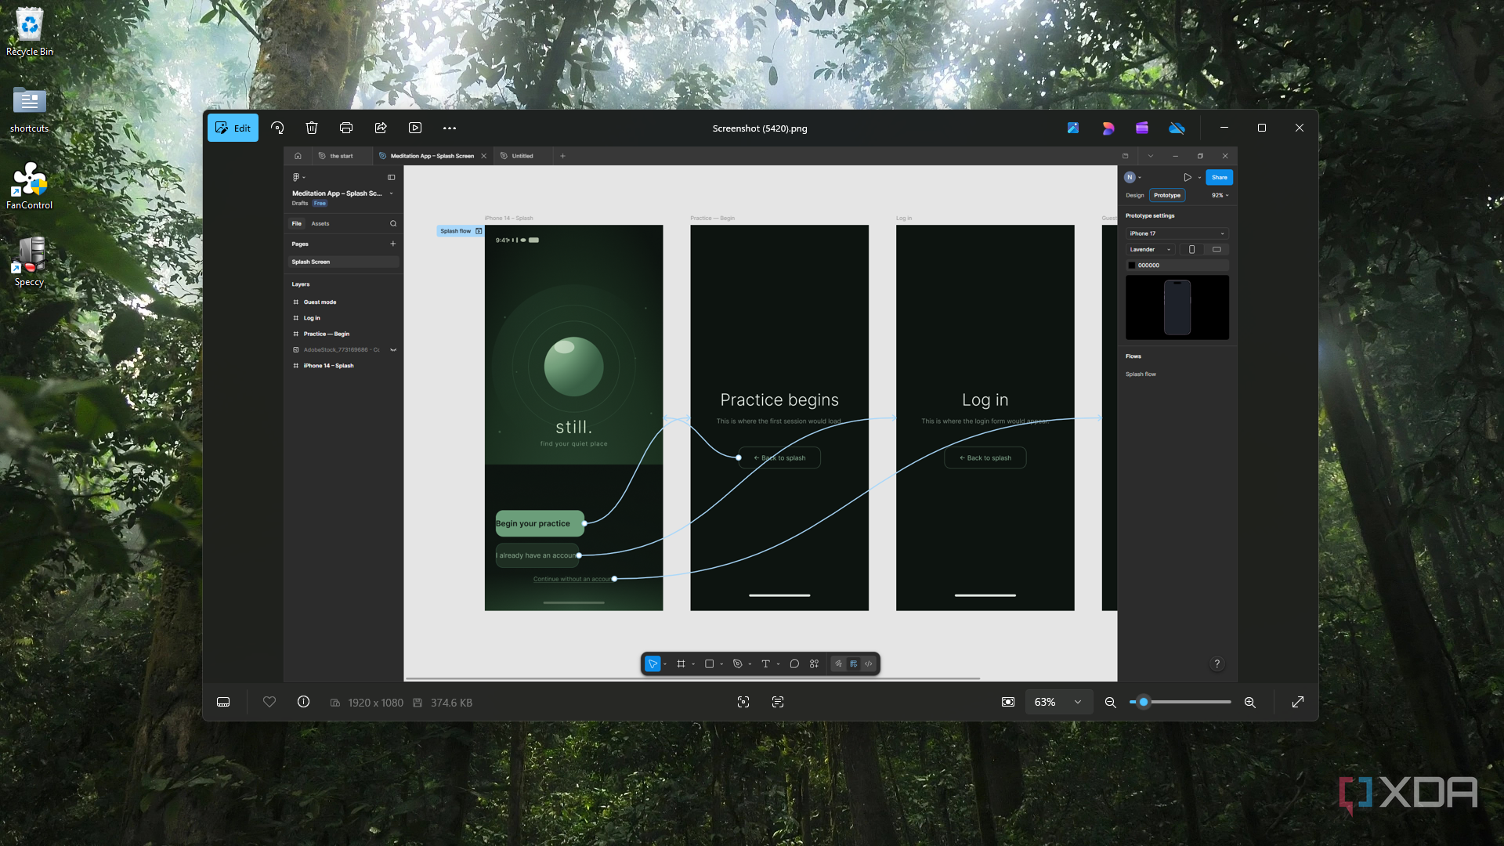Click the blue Share button in Figma
Viewport: 1504px width, 846px height.
[1220, 177]
